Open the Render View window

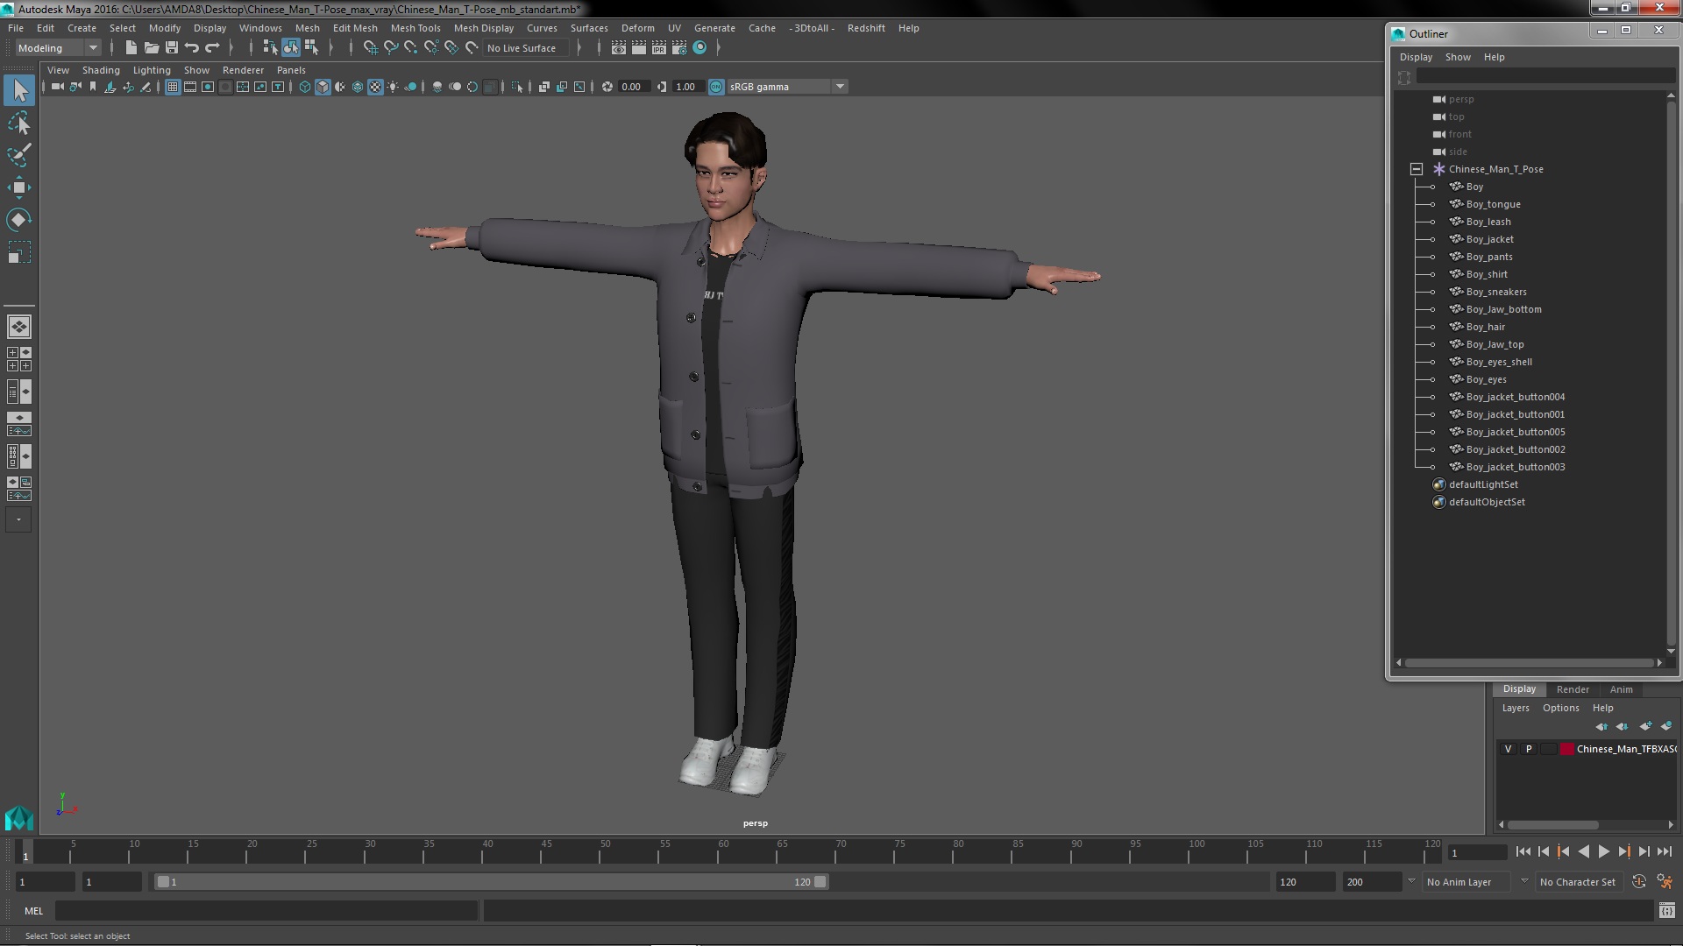(x=619, y=48)
